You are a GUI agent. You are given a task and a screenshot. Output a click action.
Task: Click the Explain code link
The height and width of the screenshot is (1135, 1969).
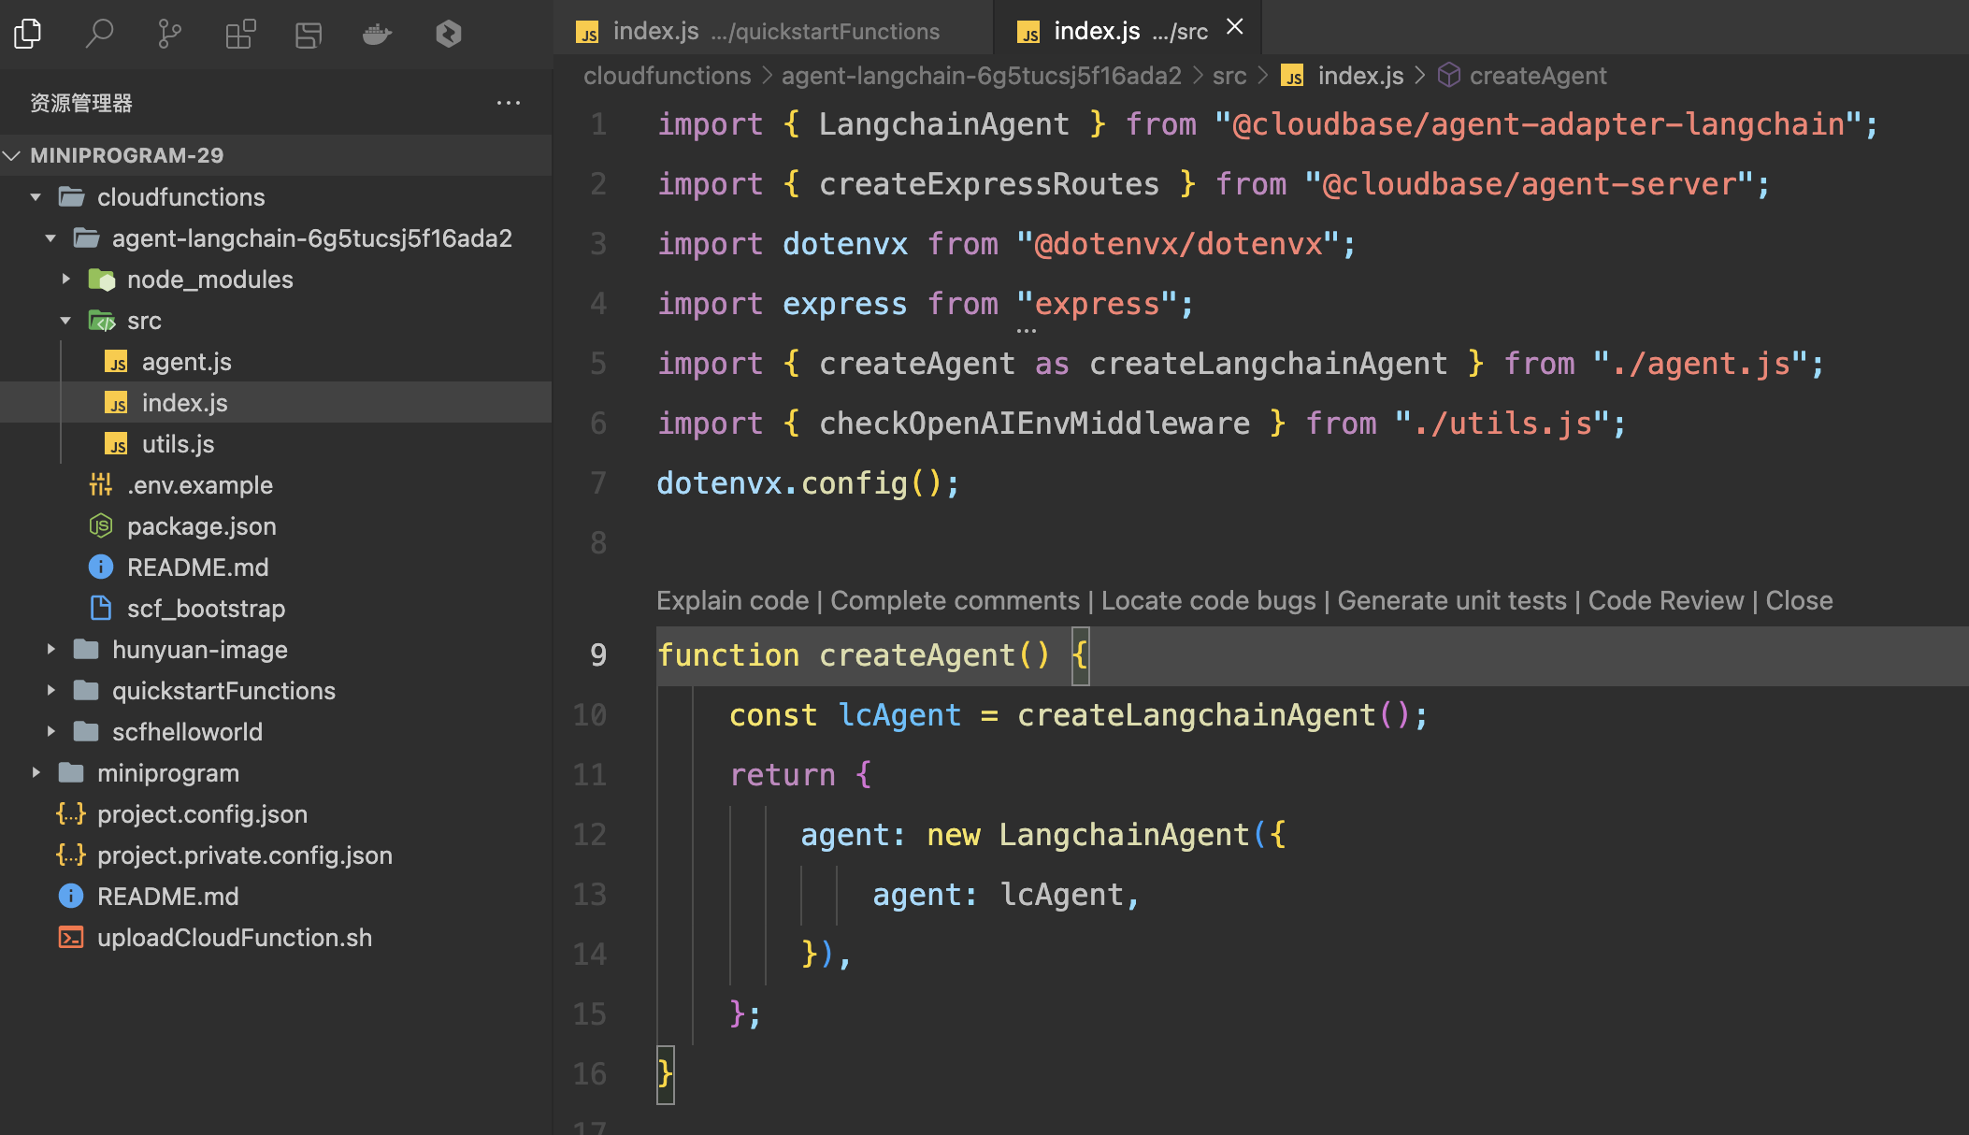coord(732,601)
